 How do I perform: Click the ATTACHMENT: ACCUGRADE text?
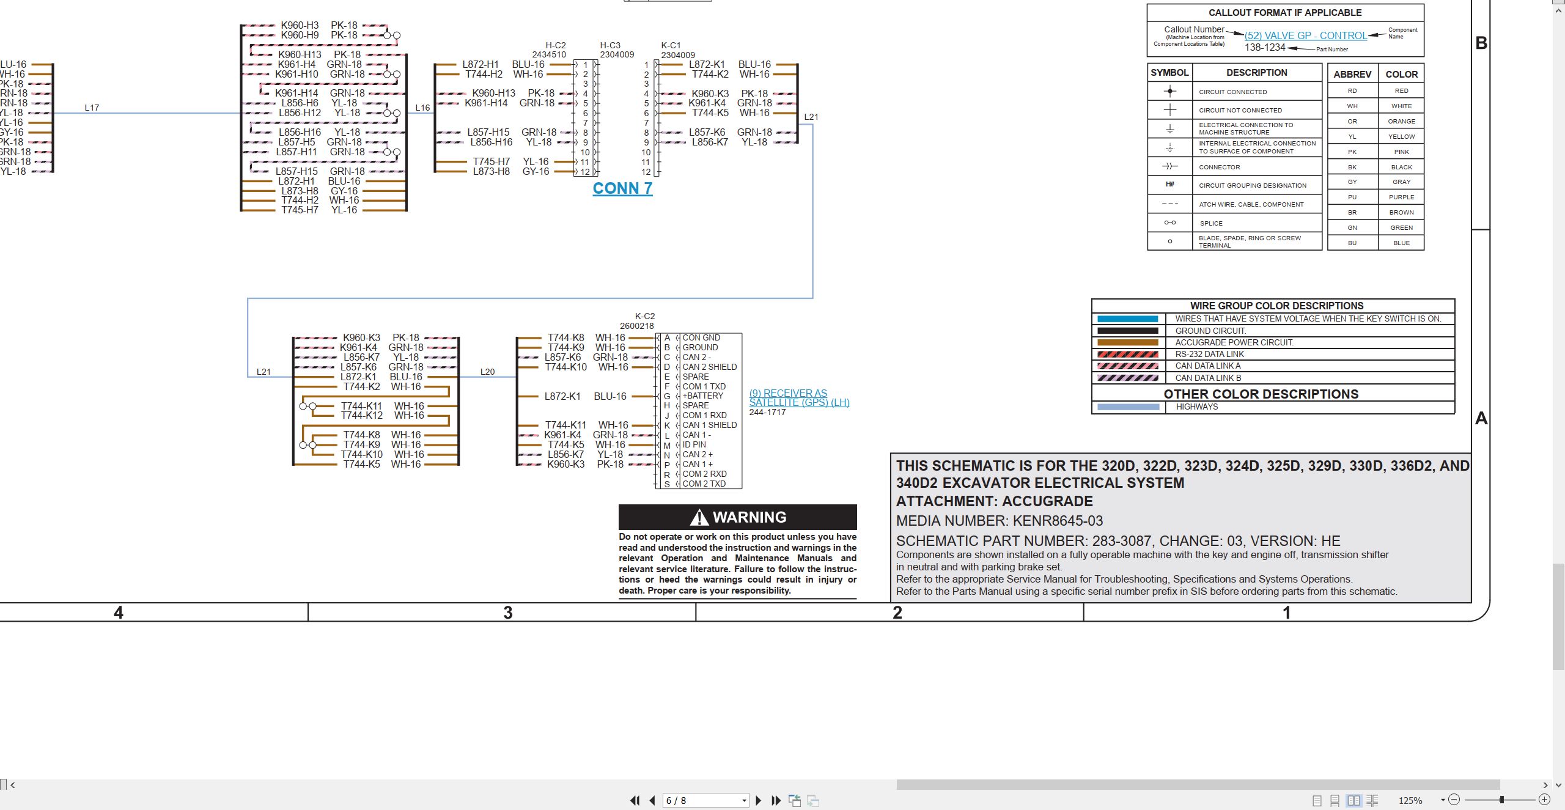(994, 501)
